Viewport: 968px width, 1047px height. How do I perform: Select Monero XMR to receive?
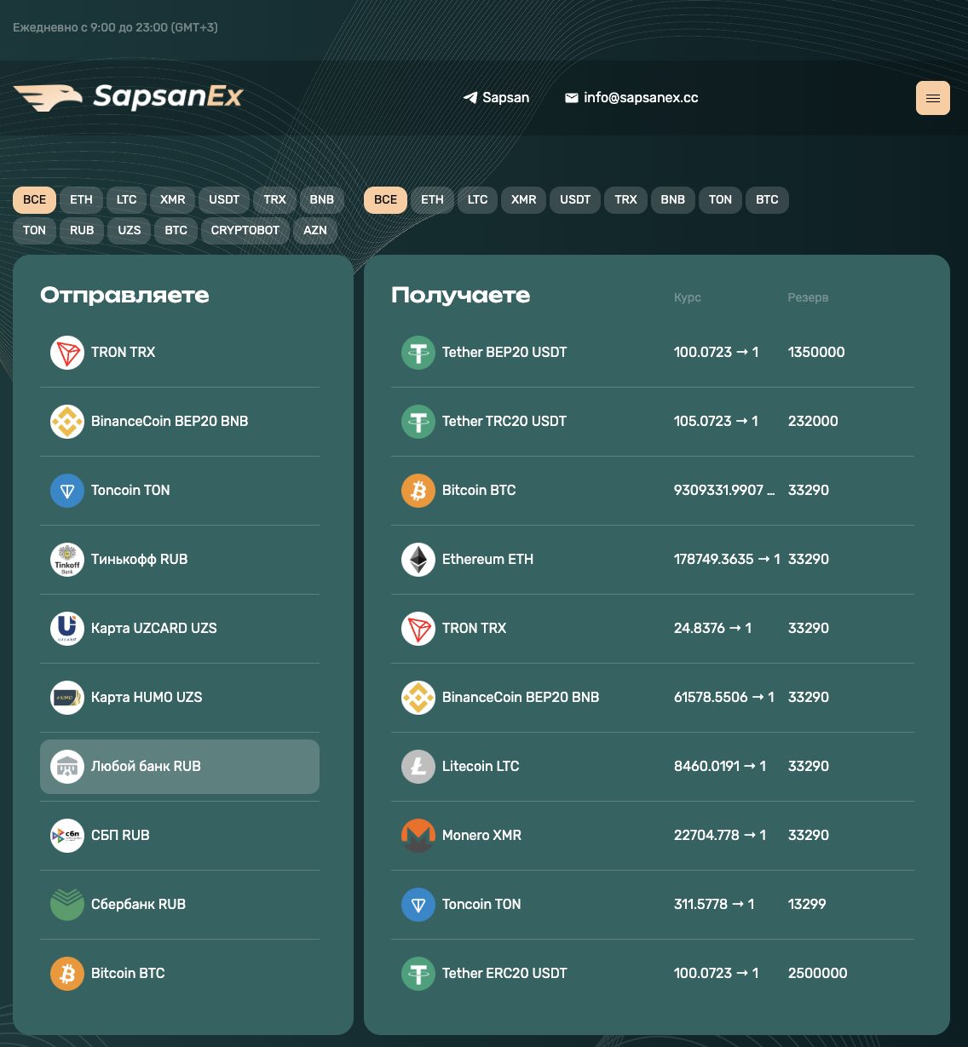653,836
